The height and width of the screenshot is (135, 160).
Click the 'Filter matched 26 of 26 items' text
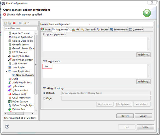coord(20,118)
